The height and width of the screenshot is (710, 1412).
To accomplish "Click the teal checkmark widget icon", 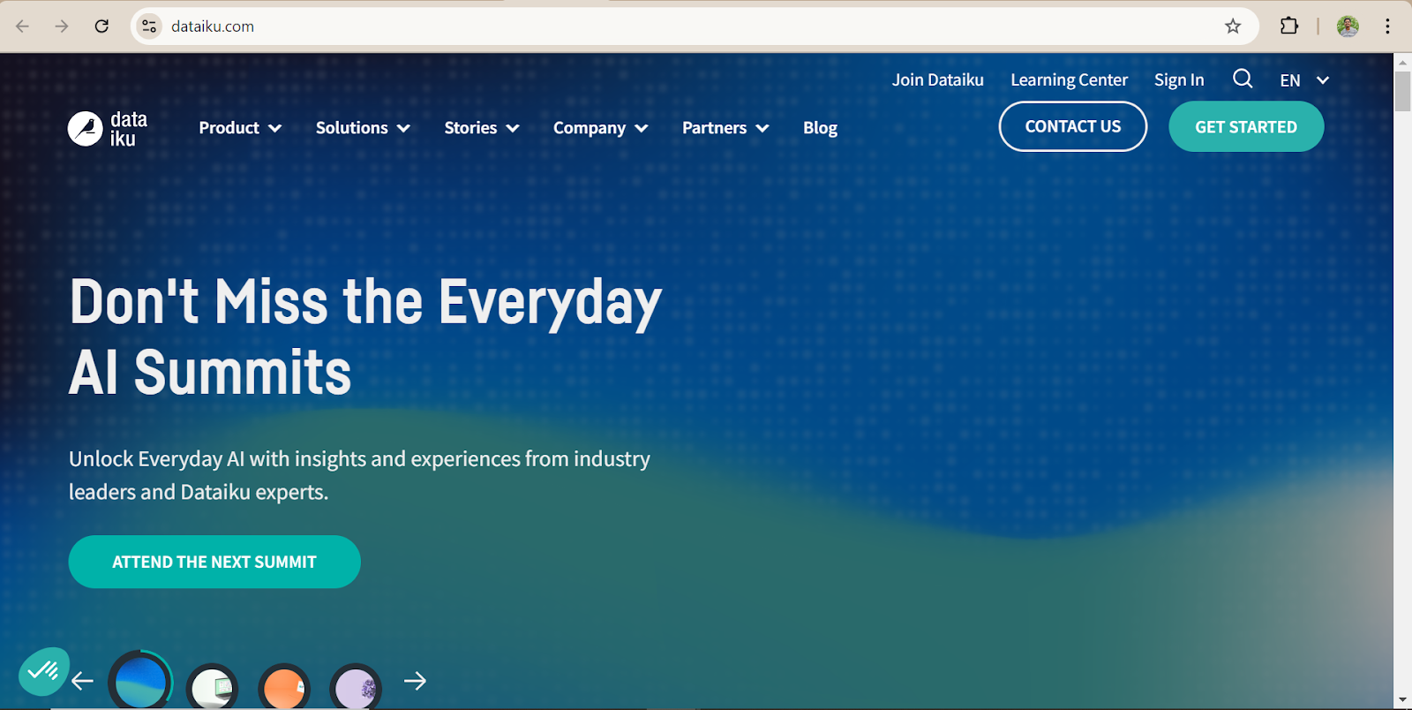I will (x=43, y=672).
